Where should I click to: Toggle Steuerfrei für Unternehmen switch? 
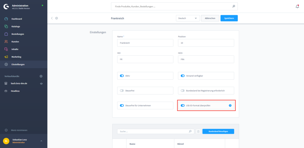coord(122,105)
